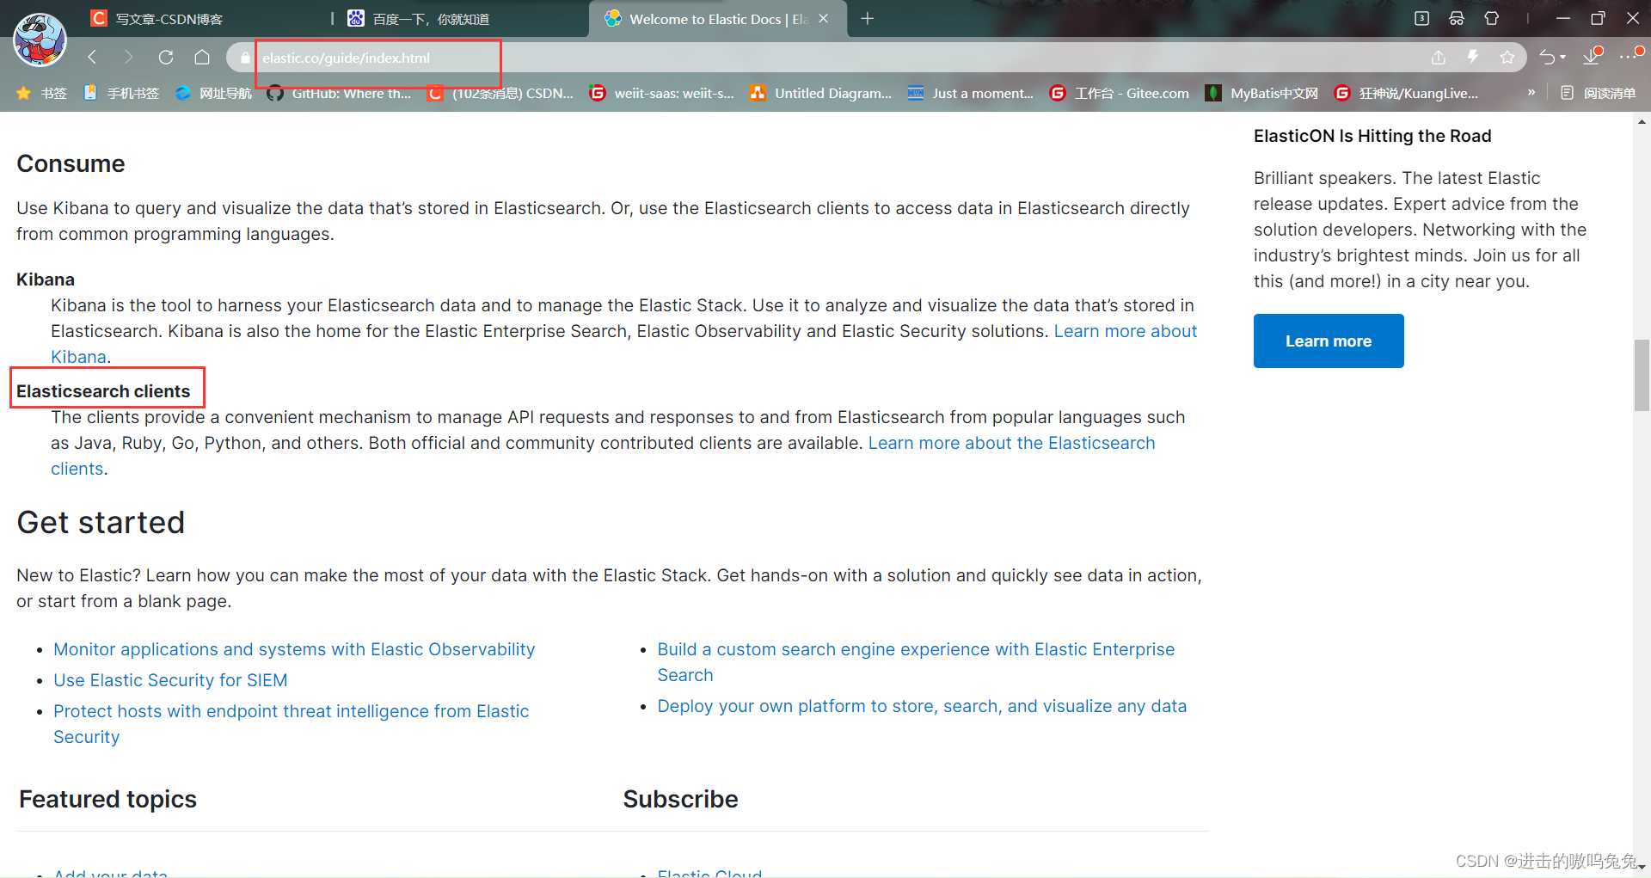Open the downloads icon in toolbar
1651x878 pixels.
click(x=1592, y=57)
